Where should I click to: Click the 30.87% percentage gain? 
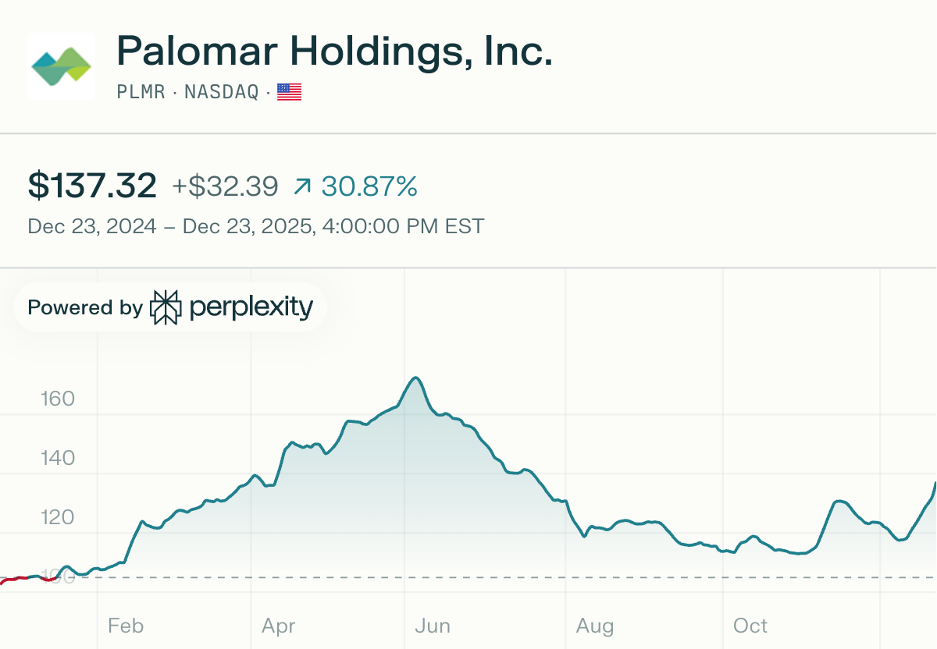[x=369, y=187]
